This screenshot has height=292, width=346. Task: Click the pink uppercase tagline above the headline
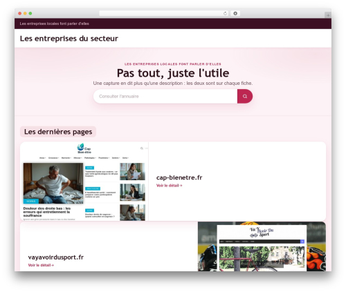[x=173, y=64]
